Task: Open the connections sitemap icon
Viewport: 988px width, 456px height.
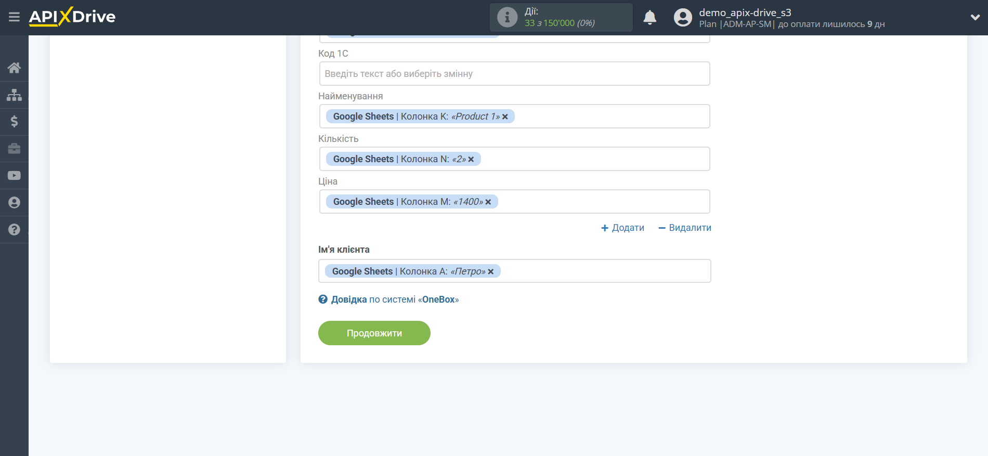Action: (14, 95)
